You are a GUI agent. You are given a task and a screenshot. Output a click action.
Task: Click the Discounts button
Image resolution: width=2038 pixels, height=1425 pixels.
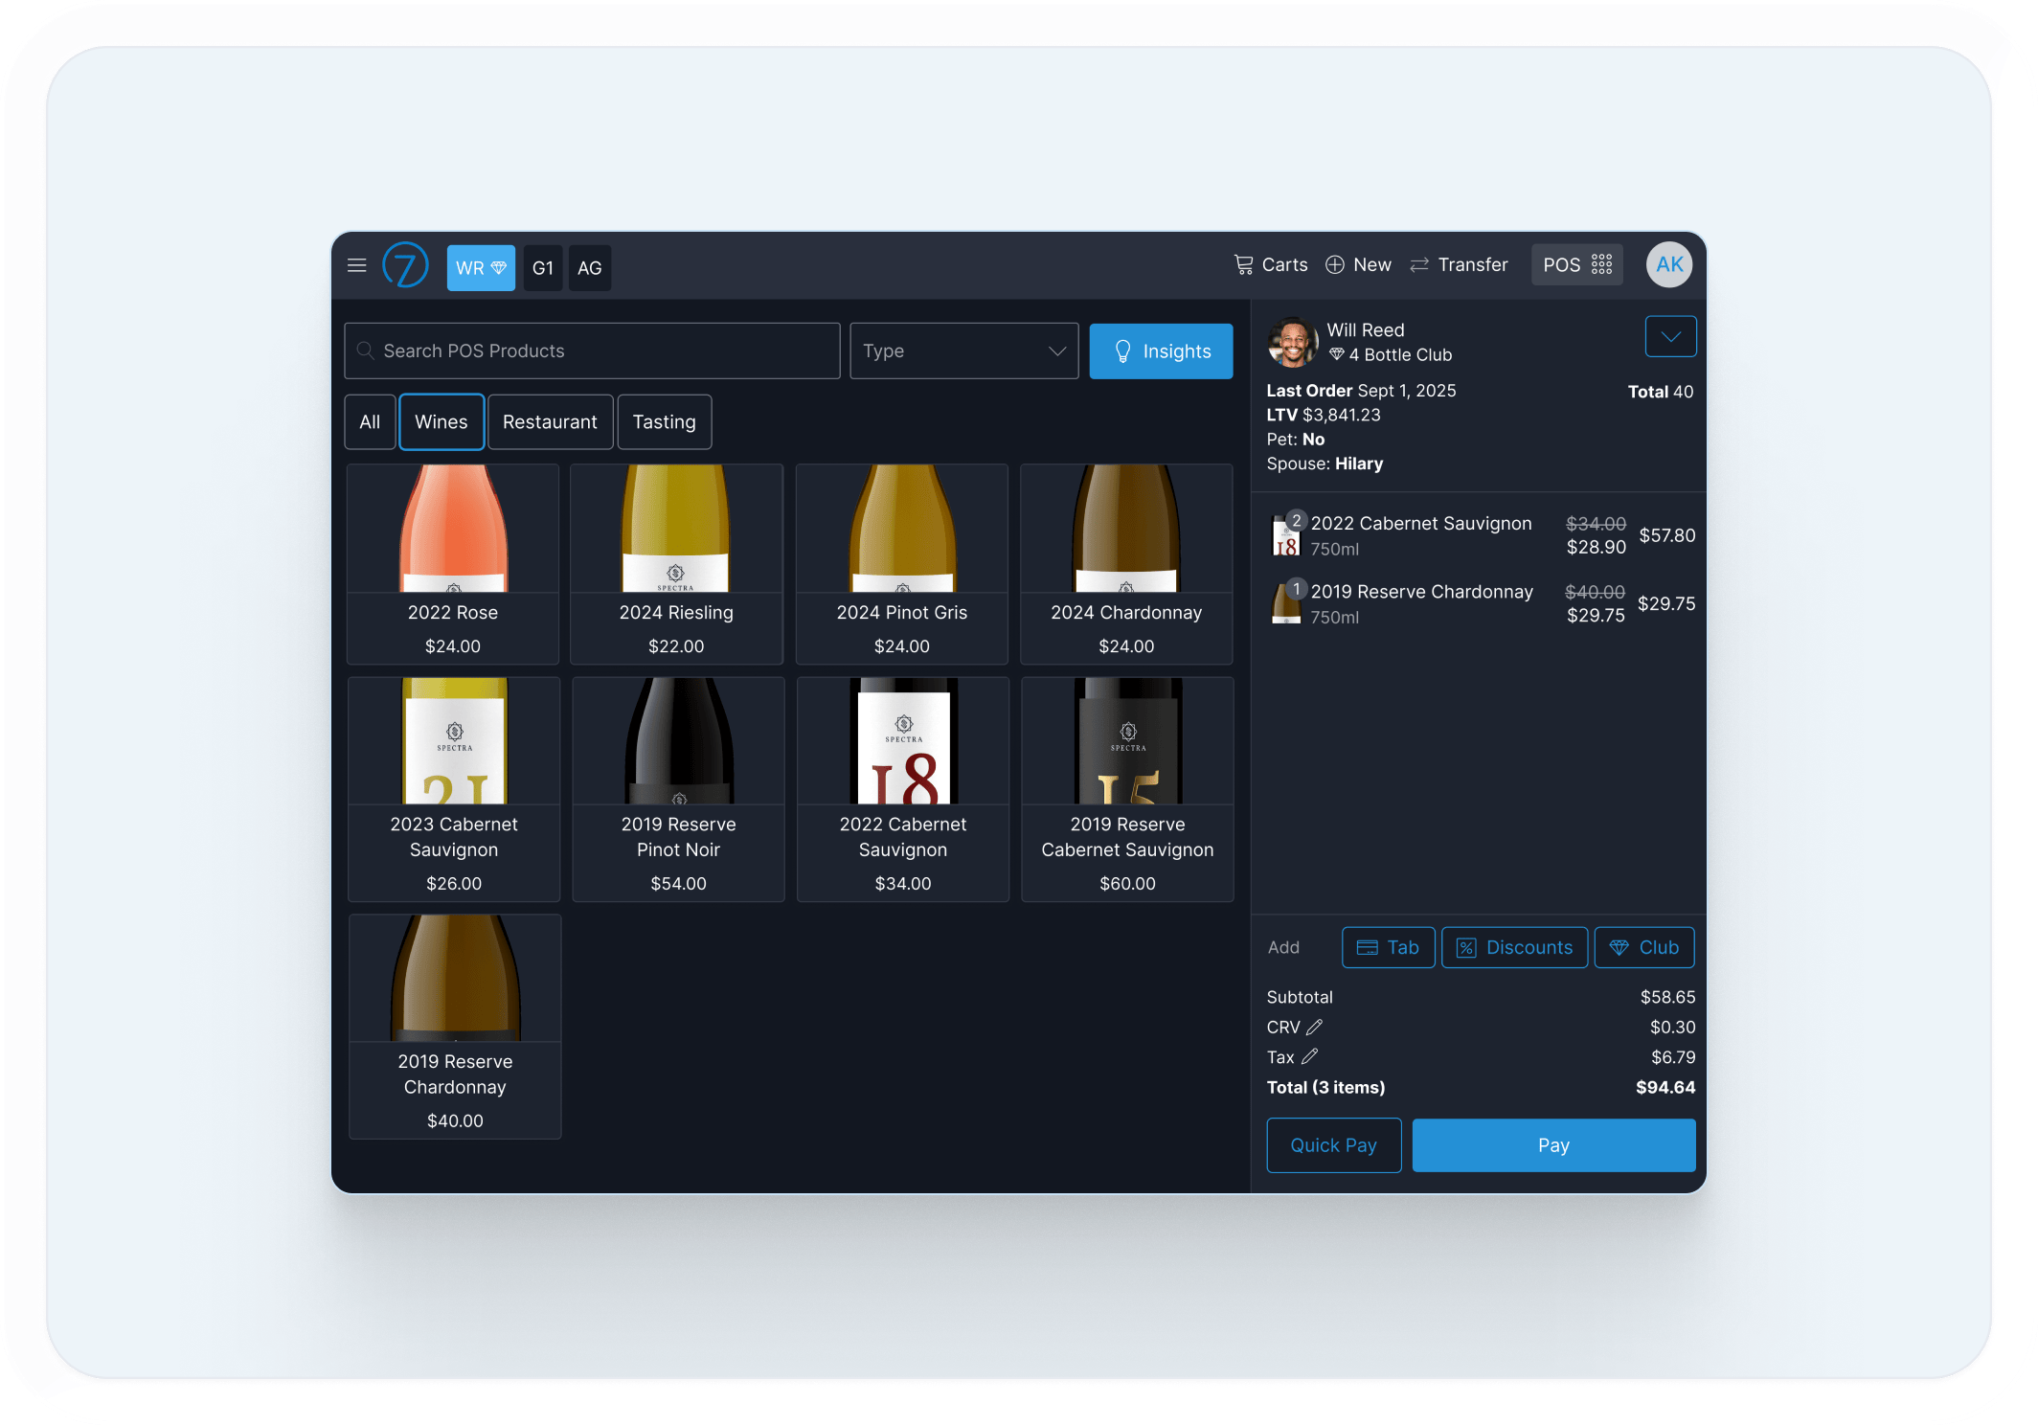[1514, 947]
